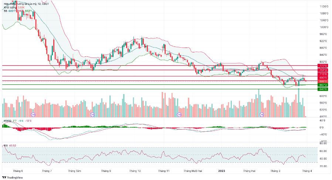Click the Tháng Tám time label

pos(74,171)
